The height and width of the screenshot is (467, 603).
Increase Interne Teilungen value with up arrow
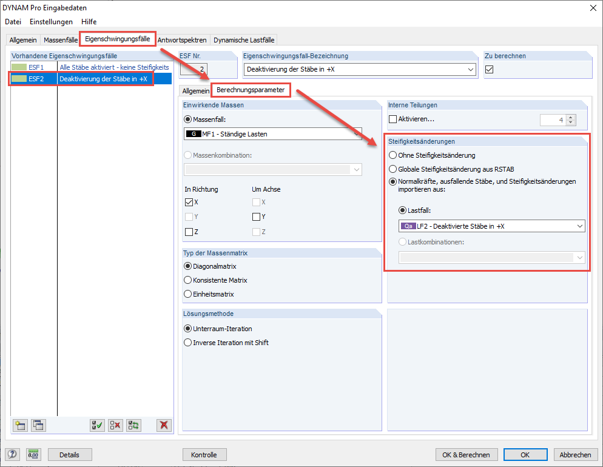pyautogui.click(x=571, y=118)
